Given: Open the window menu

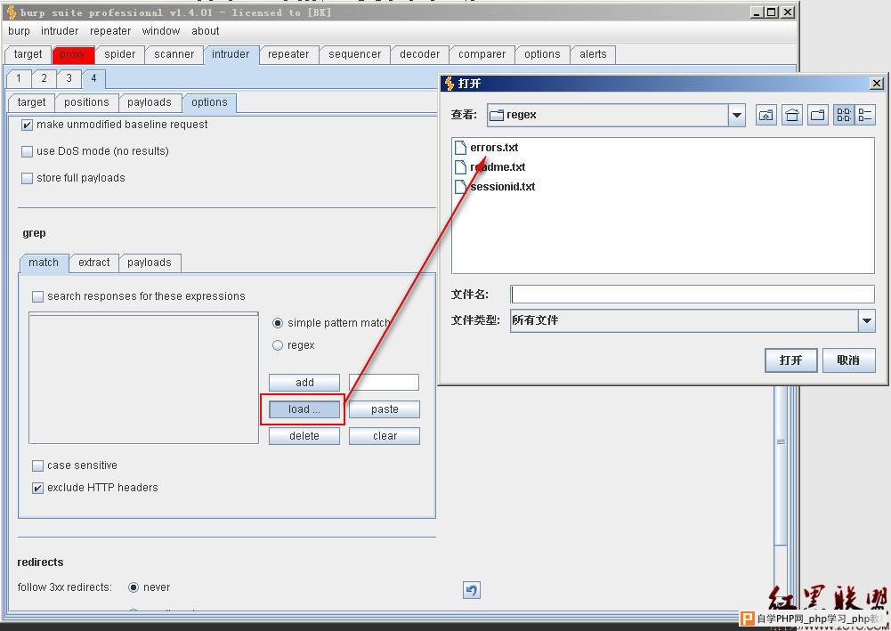Looking at the screenshot, I should tap(161, 30).
